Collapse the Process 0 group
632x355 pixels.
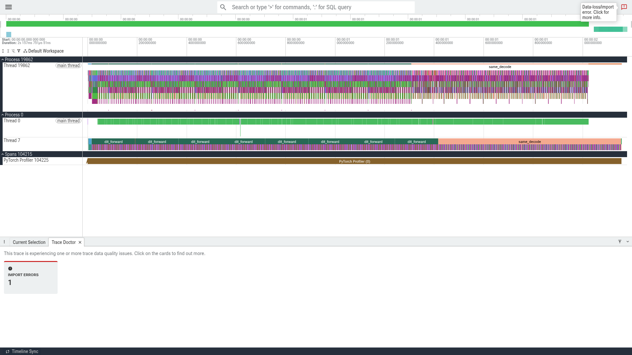[x=3, y=115]
